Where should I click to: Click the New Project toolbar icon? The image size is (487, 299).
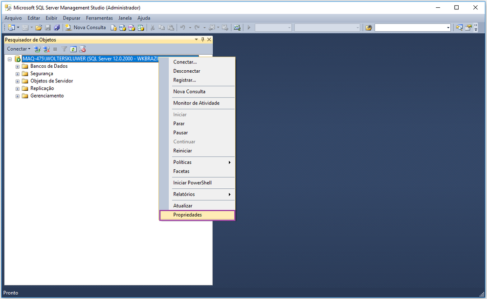click(x=12, y=28)
